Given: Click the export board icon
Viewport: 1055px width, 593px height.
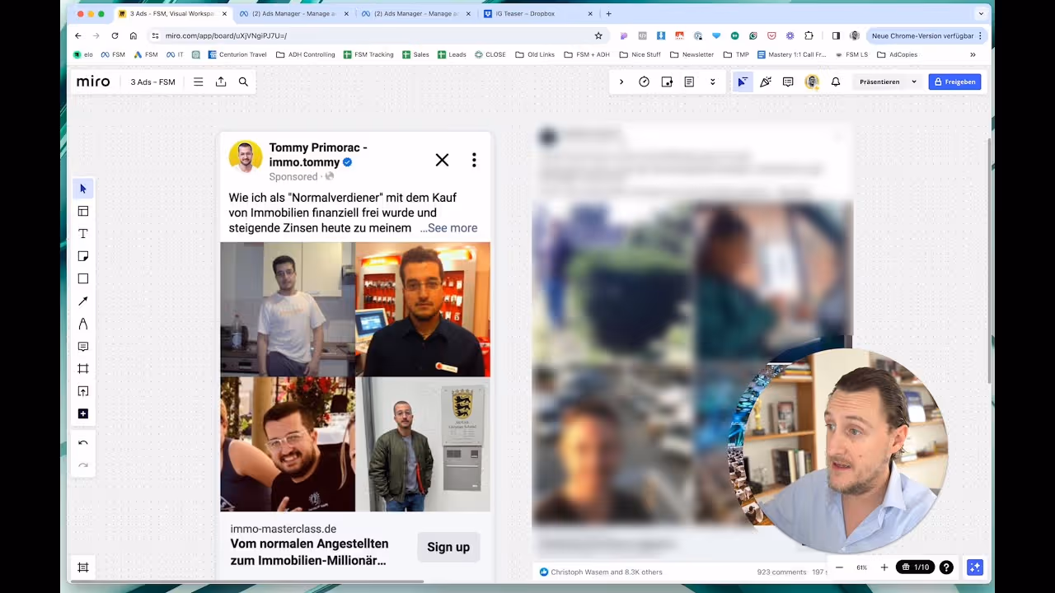Looking at the screenshot, I should (221, 82).
